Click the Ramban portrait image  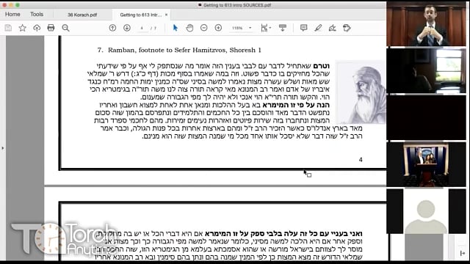361,92
